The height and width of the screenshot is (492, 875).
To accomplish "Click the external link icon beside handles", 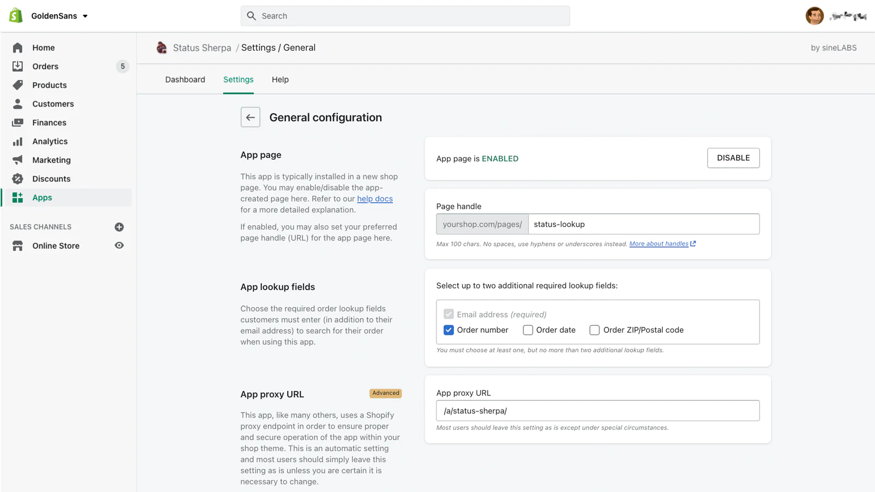I will click(693, 244).
